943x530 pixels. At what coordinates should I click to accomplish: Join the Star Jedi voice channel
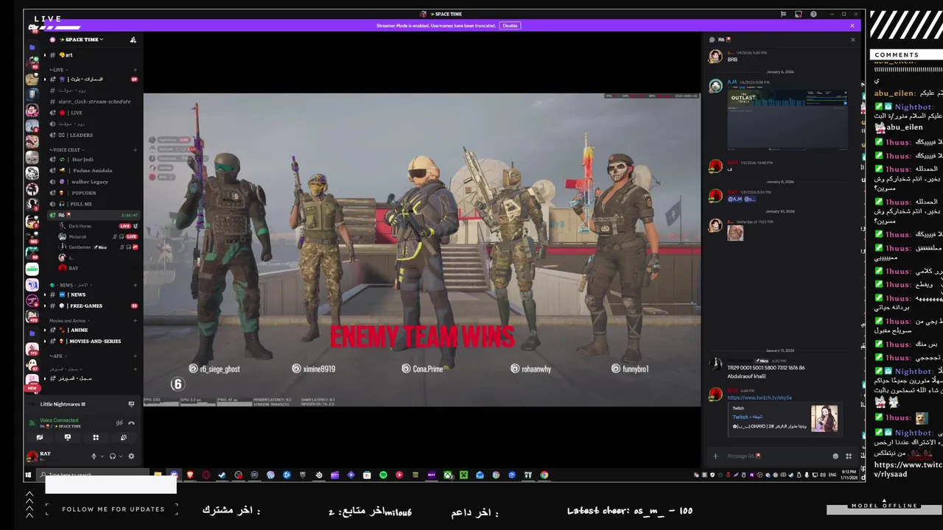pos(92,160)
